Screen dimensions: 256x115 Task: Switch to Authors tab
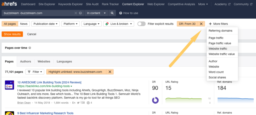25,61
